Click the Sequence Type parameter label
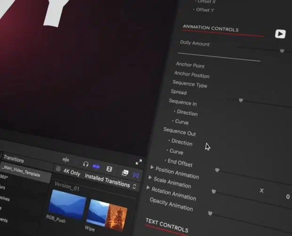This screenshot has height=236, width=292. click(x=190, y=84)
